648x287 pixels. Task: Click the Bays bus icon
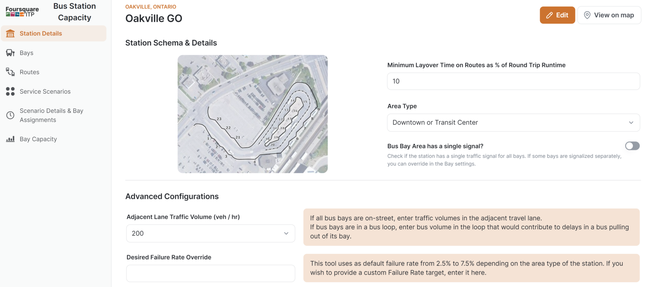10,53
